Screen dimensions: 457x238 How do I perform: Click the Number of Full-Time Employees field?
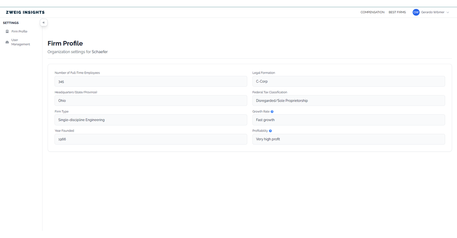point(150,81)
